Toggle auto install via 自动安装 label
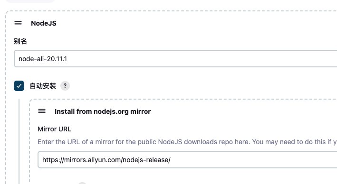The height and width of the screenshot is (184, 337). (43, 86)
